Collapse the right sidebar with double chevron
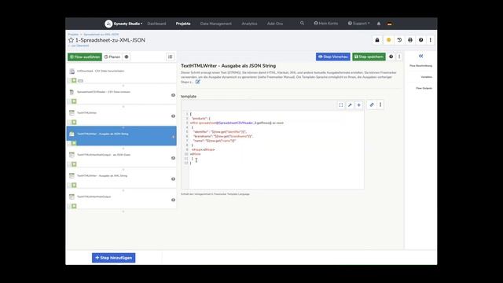 pyautogui.click(x=421, y=56)
